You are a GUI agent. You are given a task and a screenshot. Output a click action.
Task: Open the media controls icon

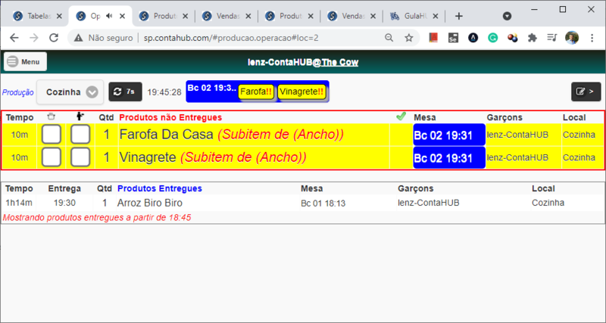[x=552, y=38]
